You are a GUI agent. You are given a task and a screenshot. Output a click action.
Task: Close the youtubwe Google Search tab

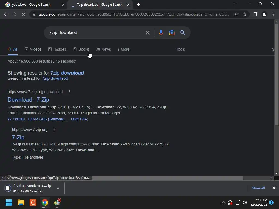tap(63, 5)
